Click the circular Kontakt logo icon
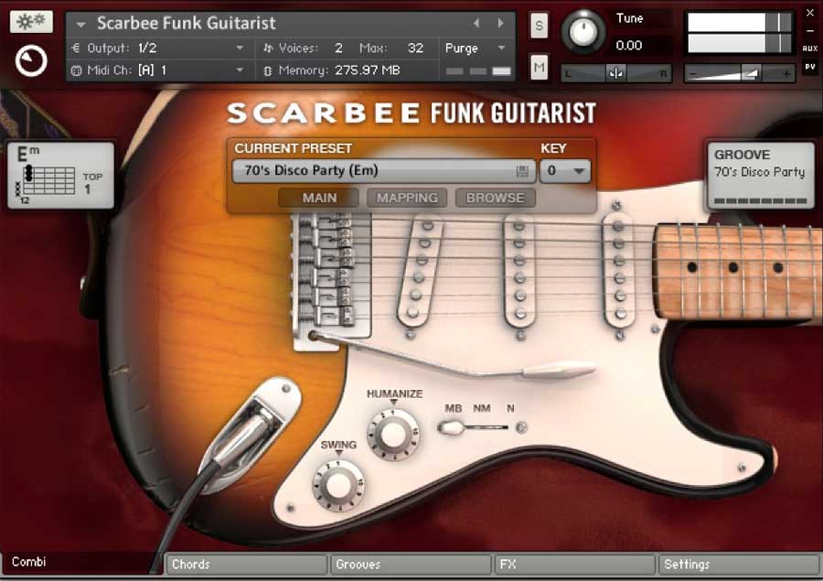The image size is (823, 581). pos(31,61)
